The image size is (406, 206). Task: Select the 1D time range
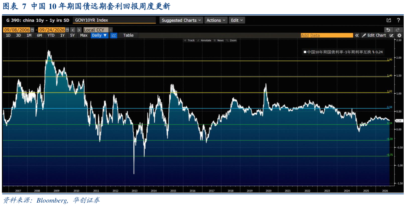(8, 35)
